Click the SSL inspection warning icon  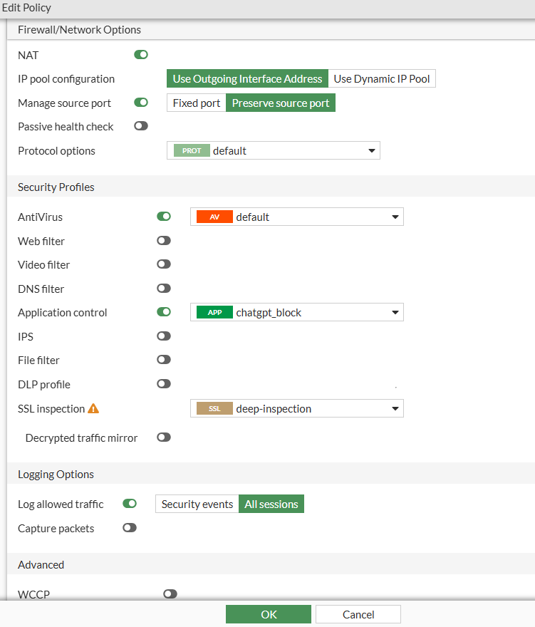click(93, 409)
